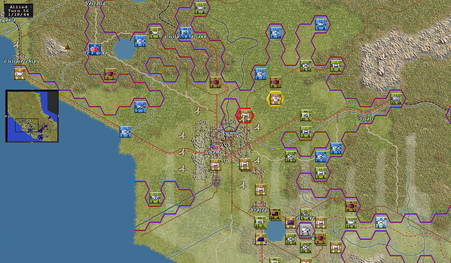The width and height of the screenshot is (451, 263).
Task: Select the Civitavecchia unit 8 6
Action: (x=20, y=74)
